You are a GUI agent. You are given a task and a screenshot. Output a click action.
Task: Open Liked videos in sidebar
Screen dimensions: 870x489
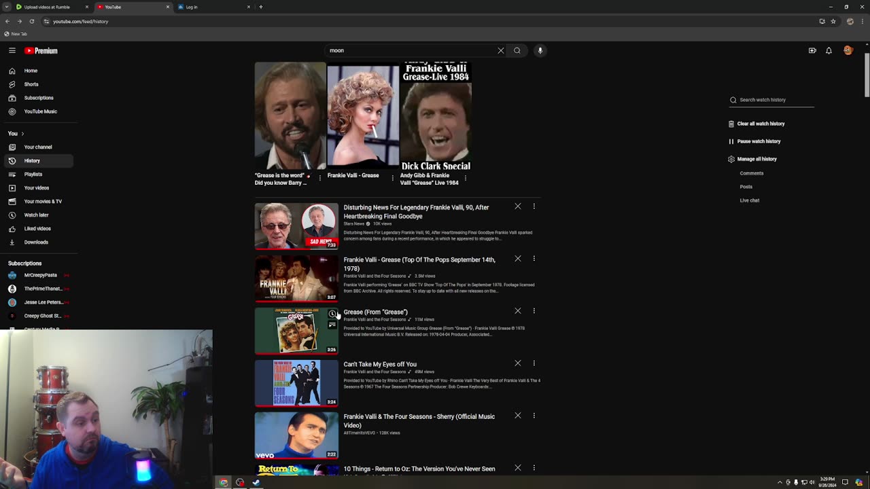tap(37, 228)
